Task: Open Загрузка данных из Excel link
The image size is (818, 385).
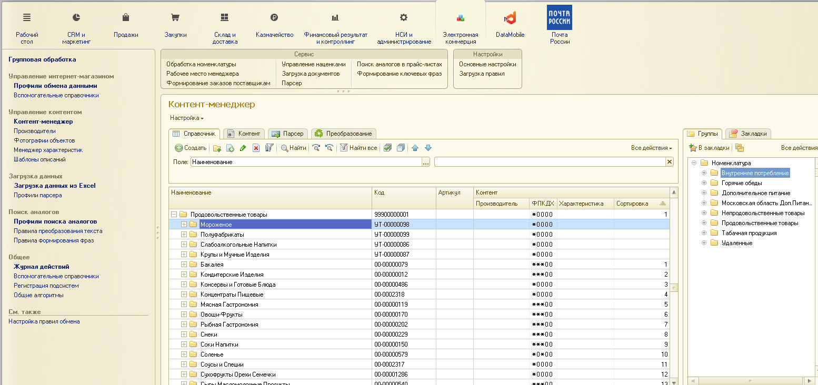Action: tap(55, 186)
